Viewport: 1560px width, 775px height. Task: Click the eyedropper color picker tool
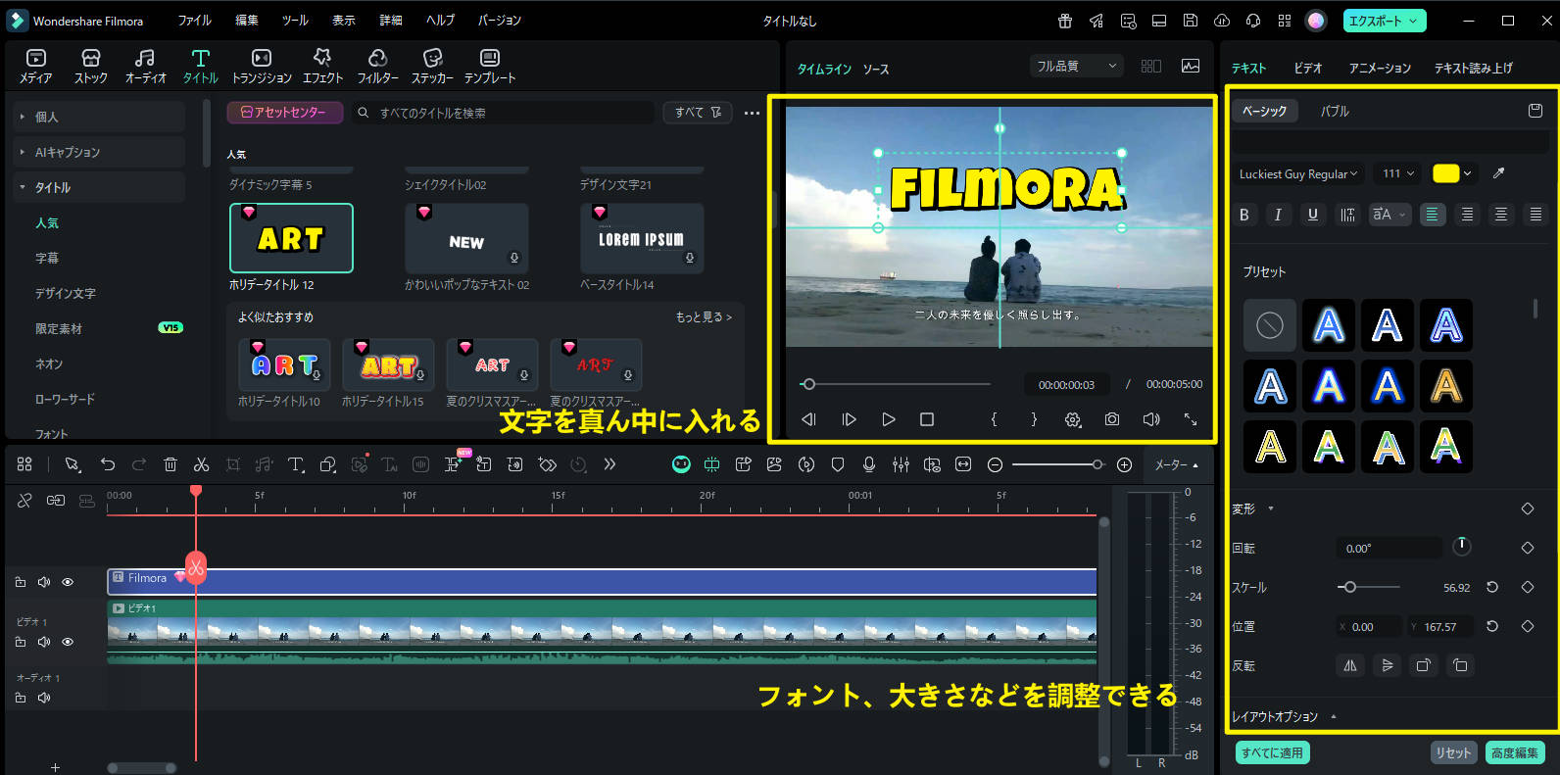pyautogui.click(x=1498, y=173)
